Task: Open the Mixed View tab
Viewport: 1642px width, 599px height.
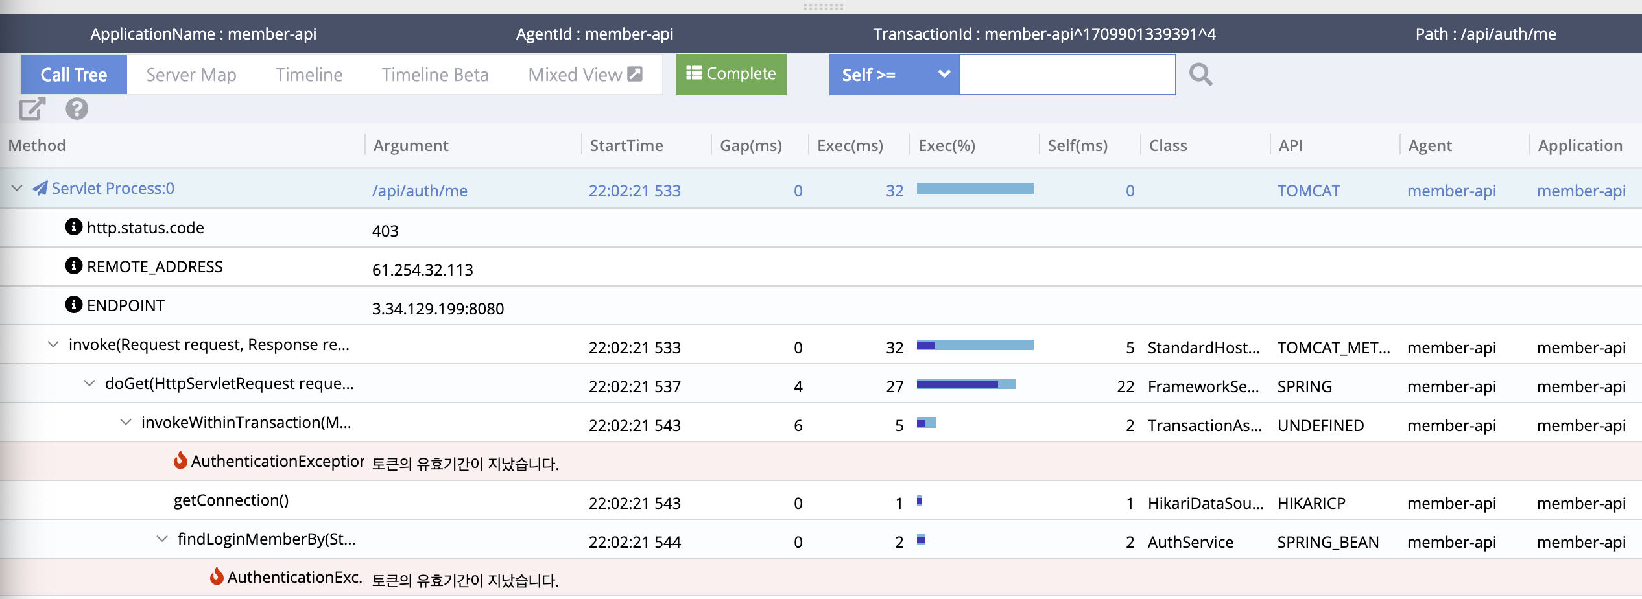Action: [x=585, y=75]
